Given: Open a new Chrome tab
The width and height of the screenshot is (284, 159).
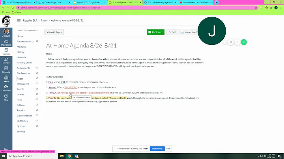Looking at the screenshot, I should [x=217, y=2].
